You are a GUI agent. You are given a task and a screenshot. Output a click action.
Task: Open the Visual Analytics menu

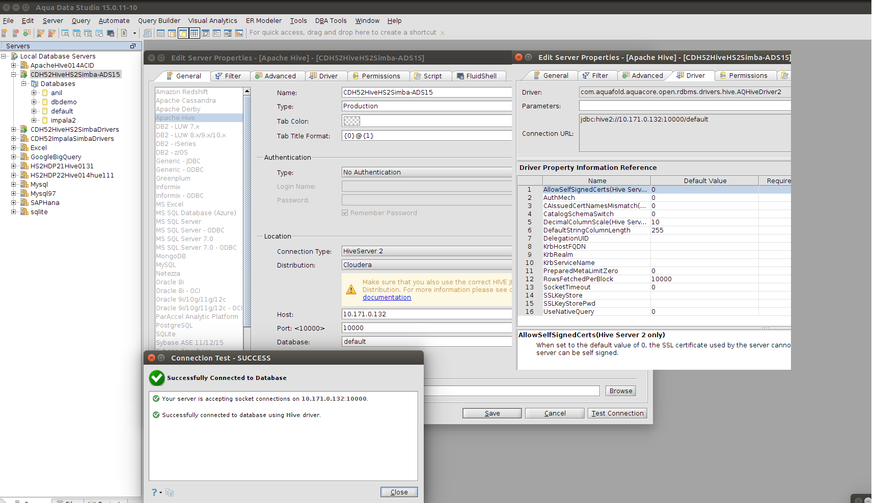click(x=212, y=21)
